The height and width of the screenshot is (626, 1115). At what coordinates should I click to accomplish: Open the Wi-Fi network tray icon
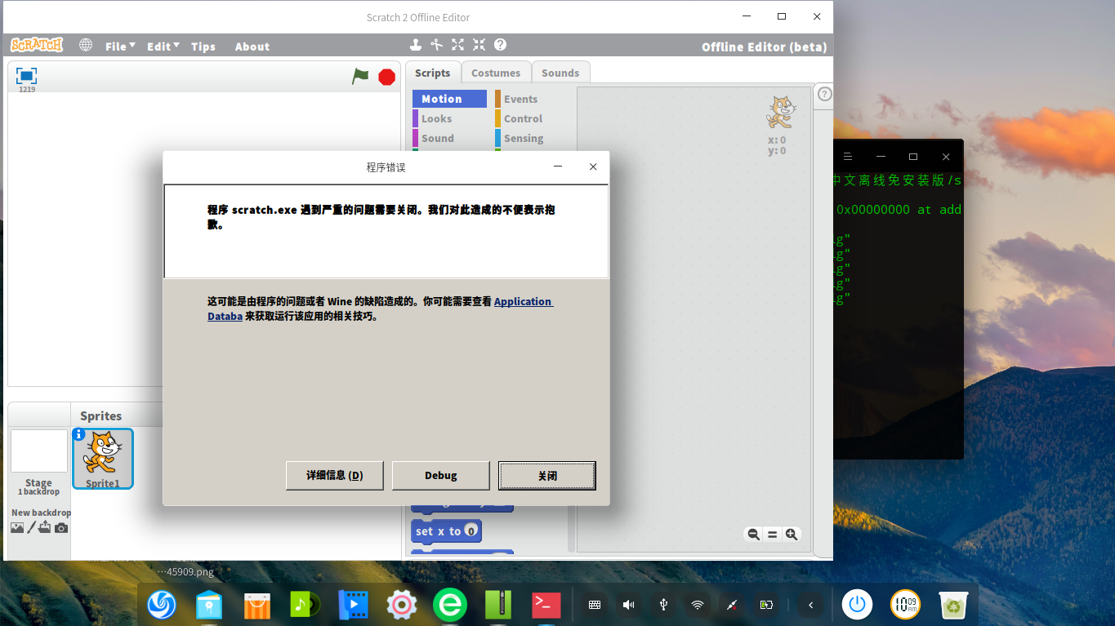698,605
